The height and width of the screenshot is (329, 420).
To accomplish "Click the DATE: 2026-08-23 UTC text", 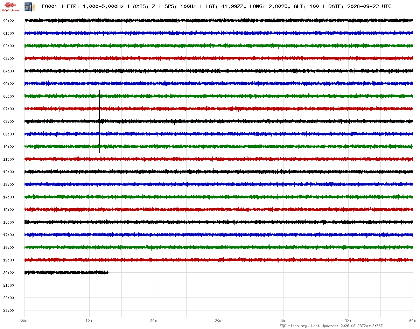I will tap(360, 6).
